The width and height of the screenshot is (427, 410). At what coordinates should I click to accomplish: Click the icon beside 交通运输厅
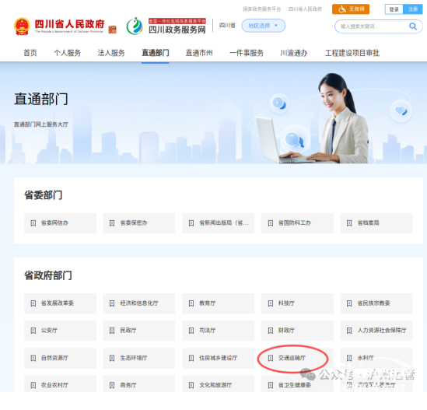click(x=271, y=358)
